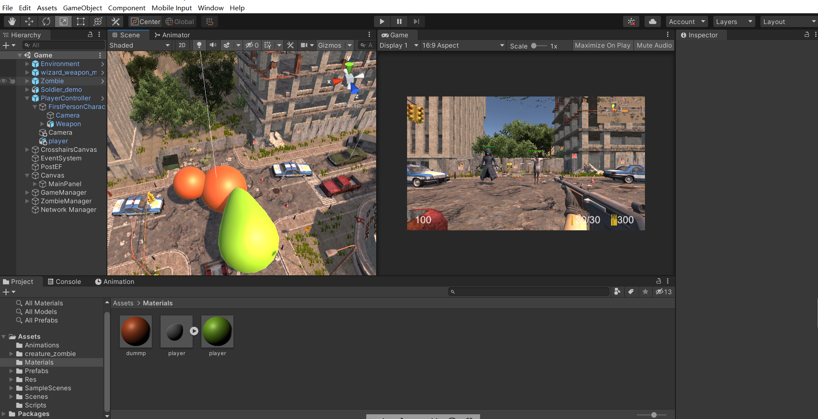This screenshot has height=419, width=818.
Task: Open the Account dropdown
Action: click(687, 21)
